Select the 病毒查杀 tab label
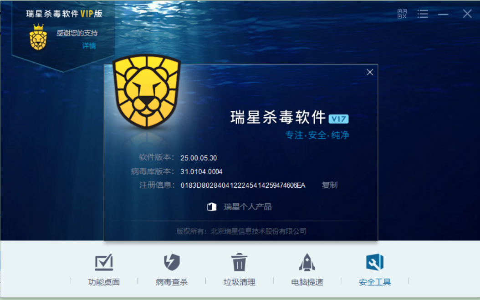480x300 pixels. tap(172, 282)
